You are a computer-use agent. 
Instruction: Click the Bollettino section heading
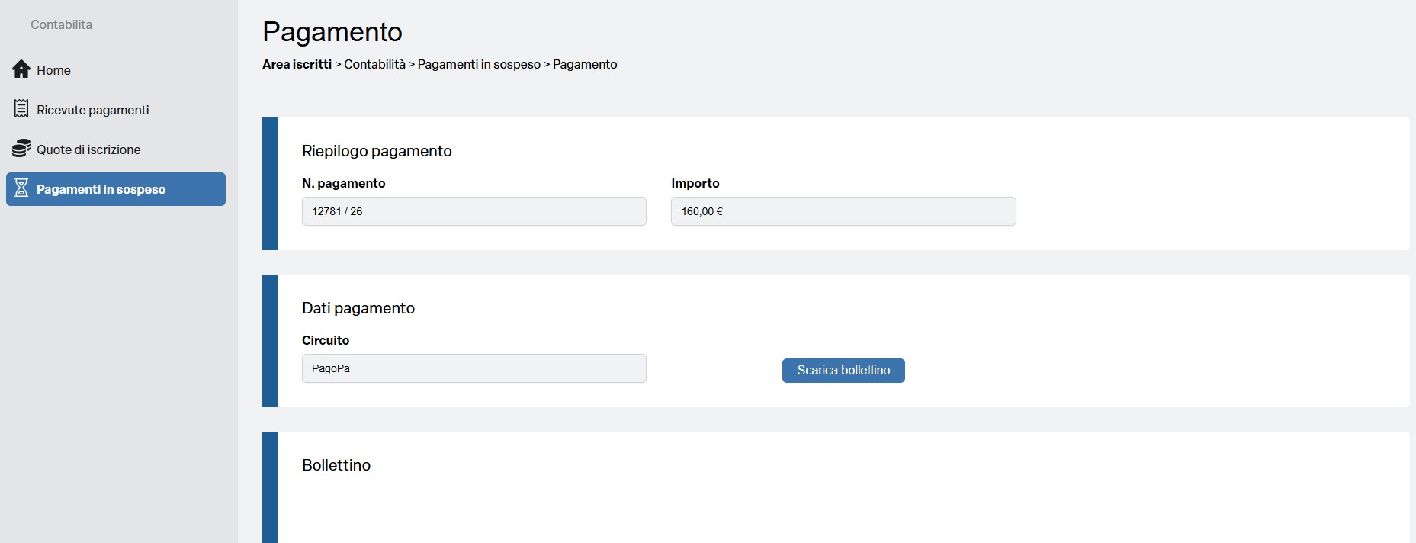pyautogui.click(x=336, y=465)
